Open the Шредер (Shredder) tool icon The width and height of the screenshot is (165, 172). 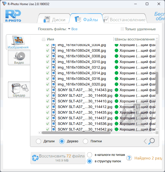(19, 90)
